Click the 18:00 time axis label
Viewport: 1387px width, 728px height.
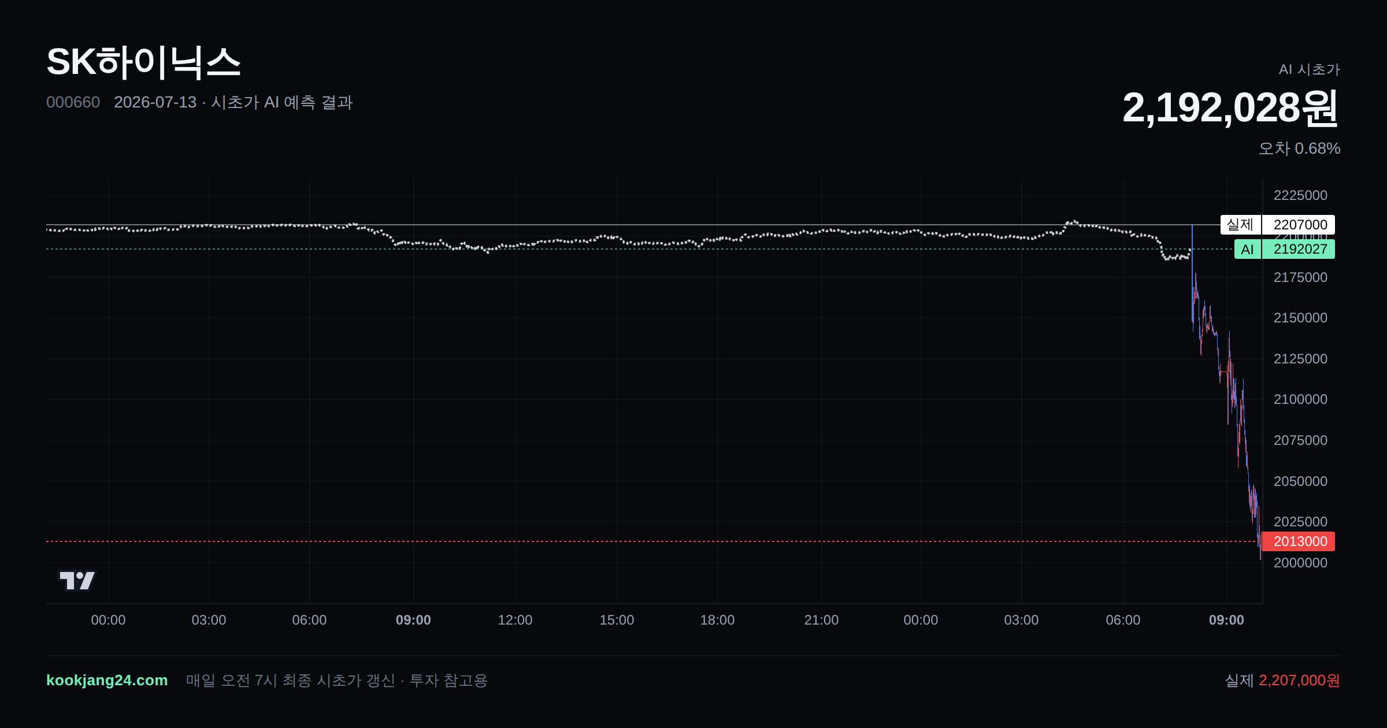717,620
